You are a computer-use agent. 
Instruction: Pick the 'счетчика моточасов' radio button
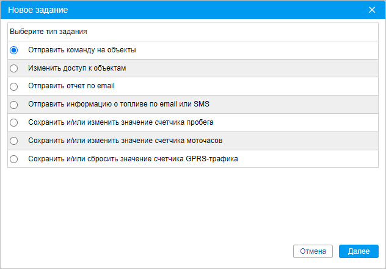pos(14,141)
